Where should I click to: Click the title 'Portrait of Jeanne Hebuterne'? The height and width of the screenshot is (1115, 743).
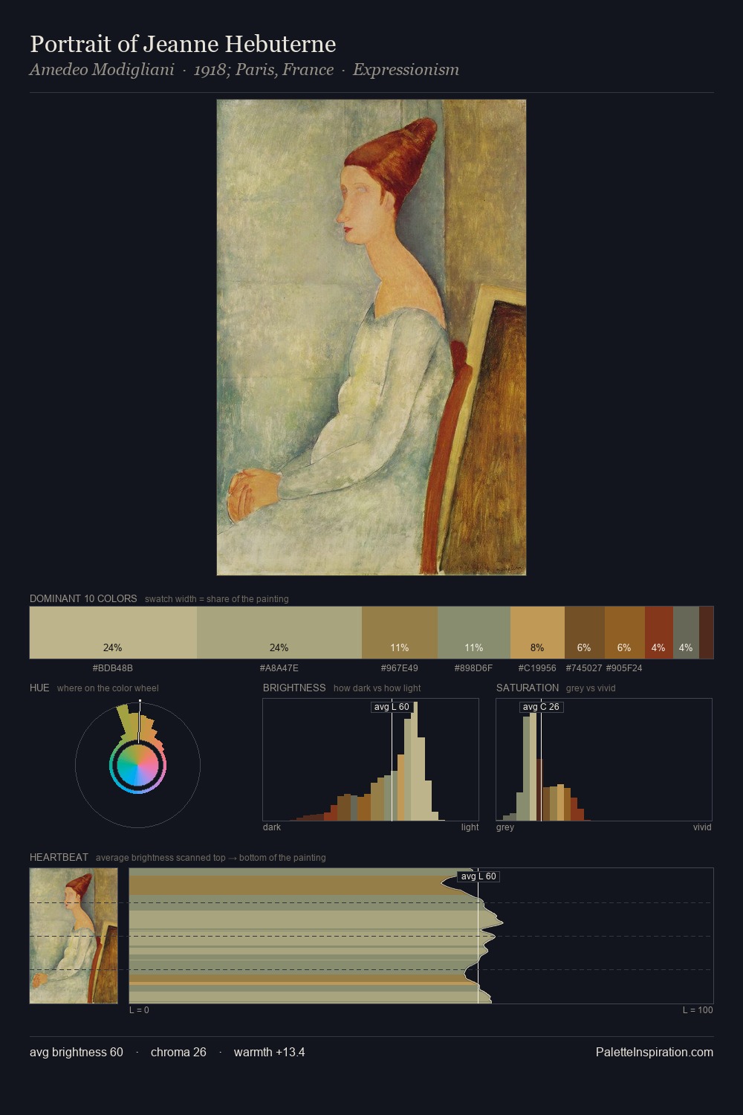(x=183, y=44)
